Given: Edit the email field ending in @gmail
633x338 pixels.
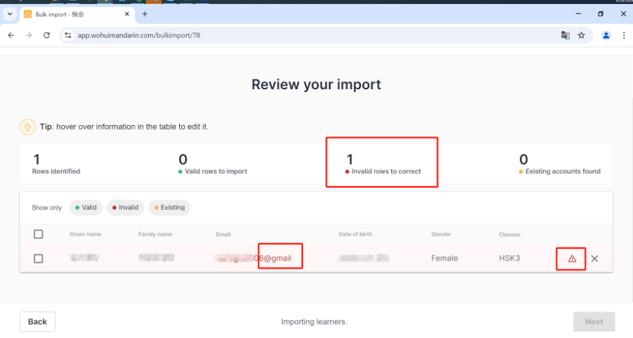Looking at the screenshot, I should pos(258,258).
